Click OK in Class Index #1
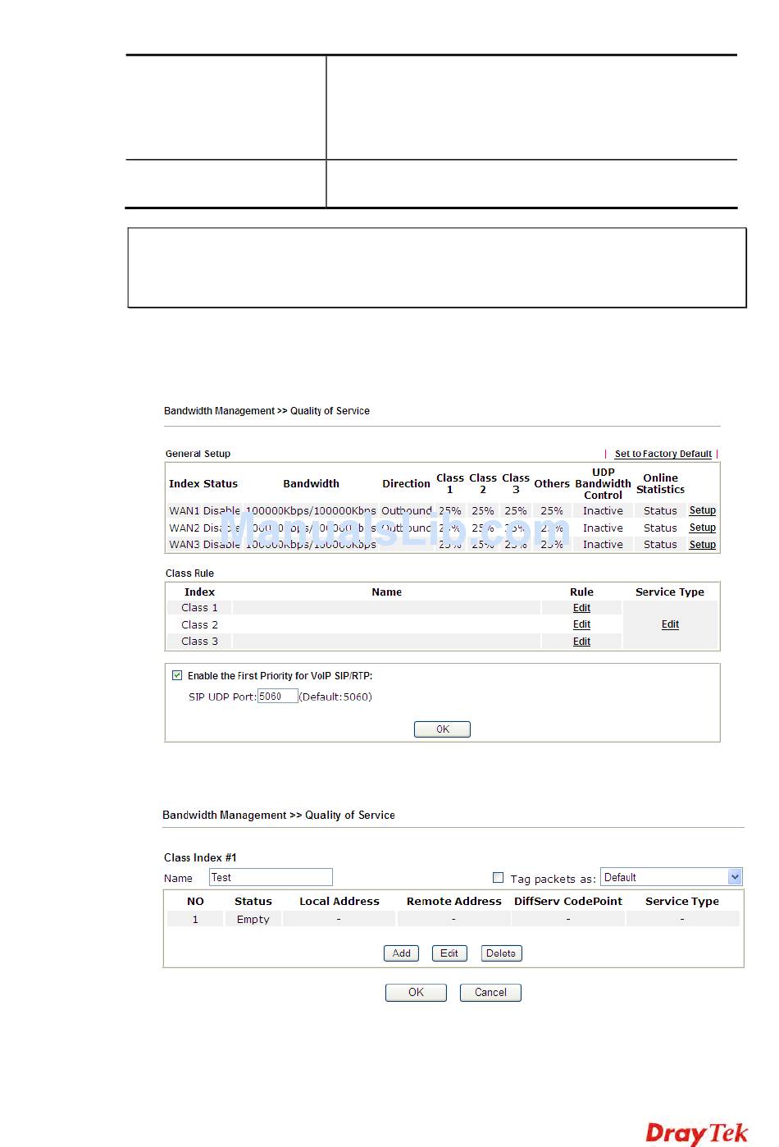Viewport: 779px width, 1147px height. click(416, 993)
